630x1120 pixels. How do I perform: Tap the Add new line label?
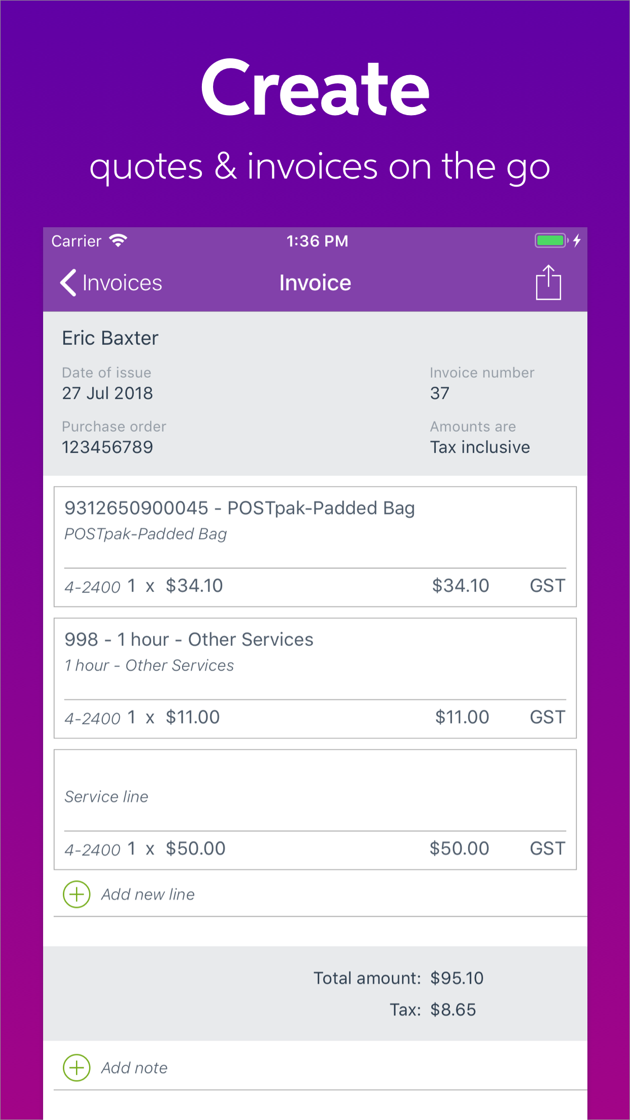[148, 894]
